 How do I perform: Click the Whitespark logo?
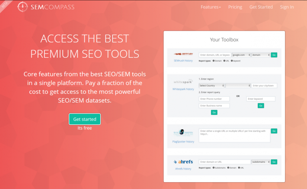(x=183, y=82)
